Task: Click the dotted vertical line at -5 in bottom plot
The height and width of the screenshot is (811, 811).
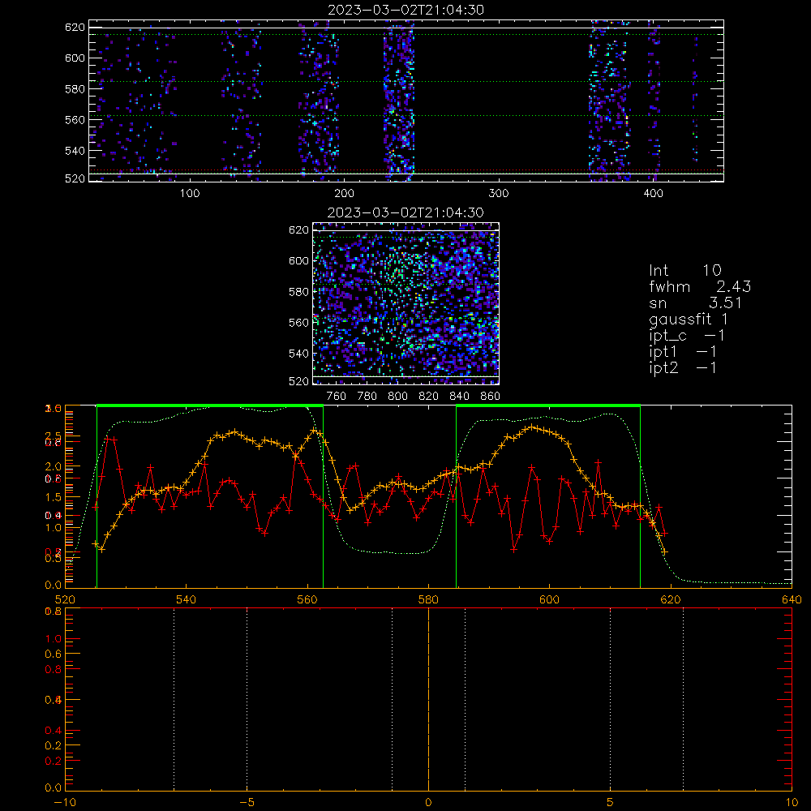Action: tap(247, 700)
